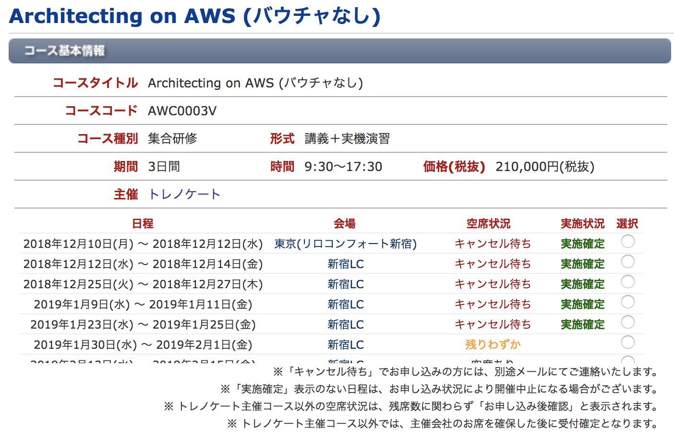Click date text 2018年12月25日(火) 〜 2018年12月27日(木)
This screenshot has width=674, height=442.
tap(143, 284)
